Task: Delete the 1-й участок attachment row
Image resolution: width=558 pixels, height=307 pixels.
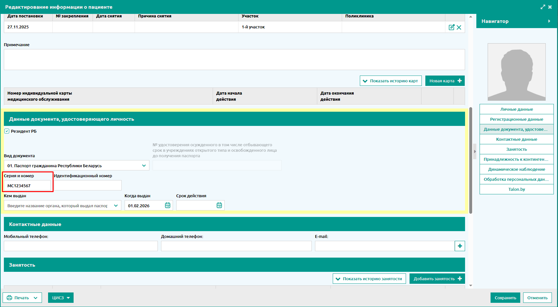Action: [459, 27]
